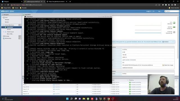Screen dimensions: 180x101
Task: Open zbxgrafana link in Power Off VM row
Action: pos(57,87)
